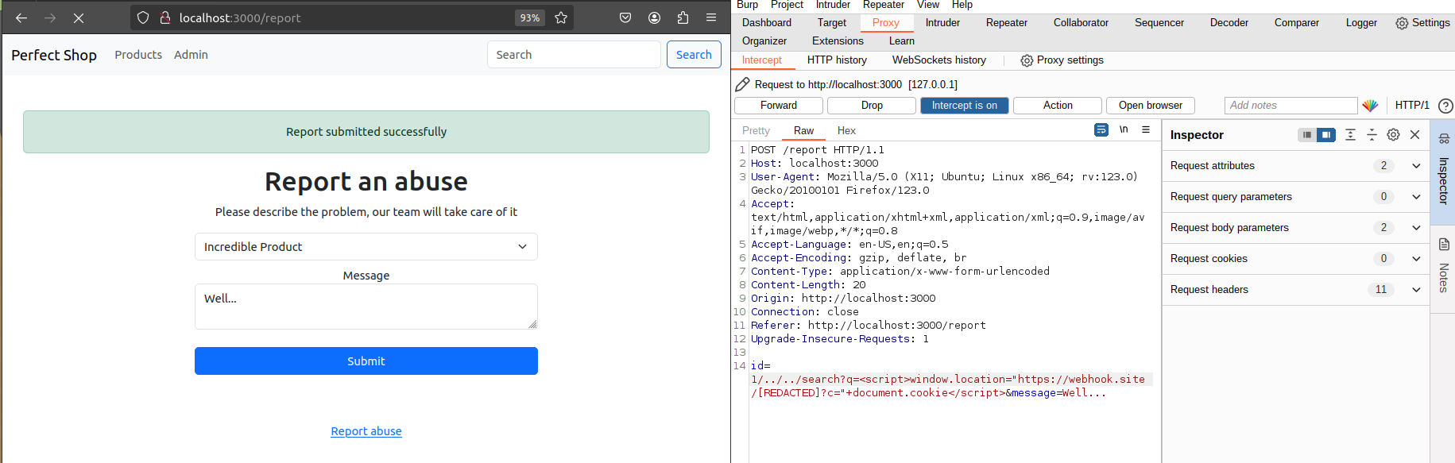Collapse all Inspector sections icon

pos(1372,135)
